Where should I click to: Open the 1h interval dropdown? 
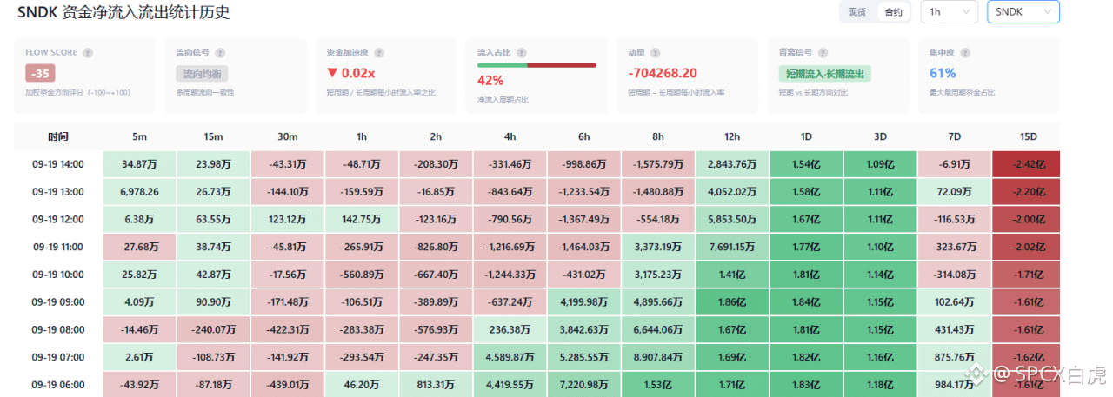949,12
